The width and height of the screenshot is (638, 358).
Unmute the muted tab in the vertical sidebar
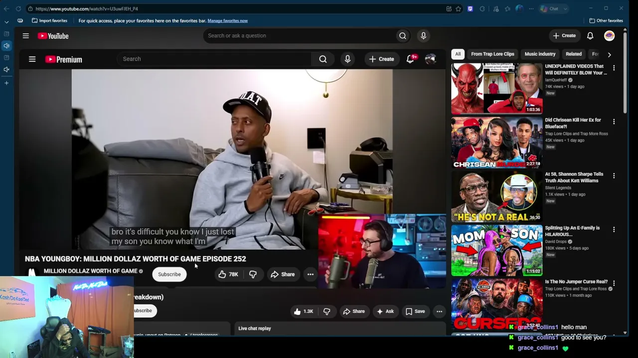6,70
